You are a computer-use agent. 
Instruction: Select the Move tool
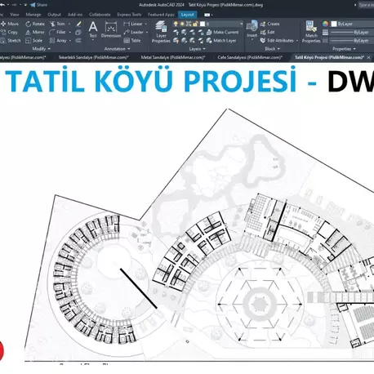10,24
